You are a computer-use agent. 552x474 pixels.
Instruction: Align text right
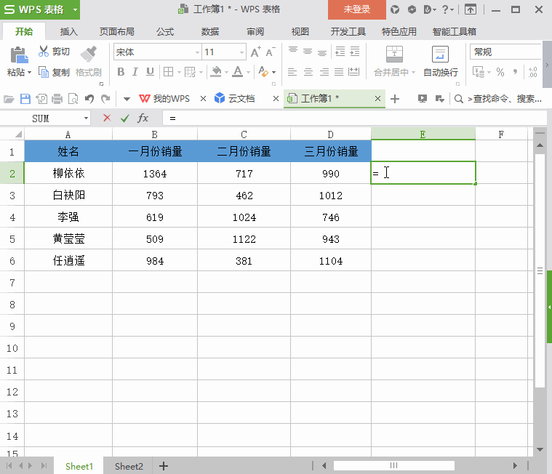(x=324, y=72)
